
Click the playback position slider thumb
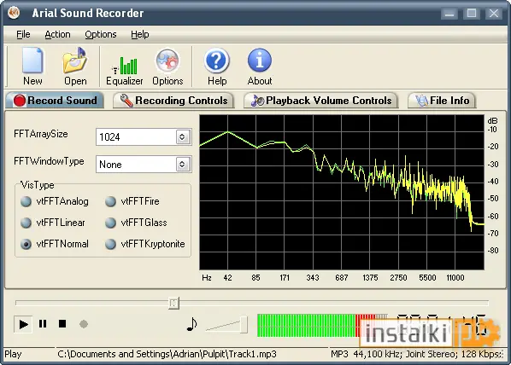point(173,303)
